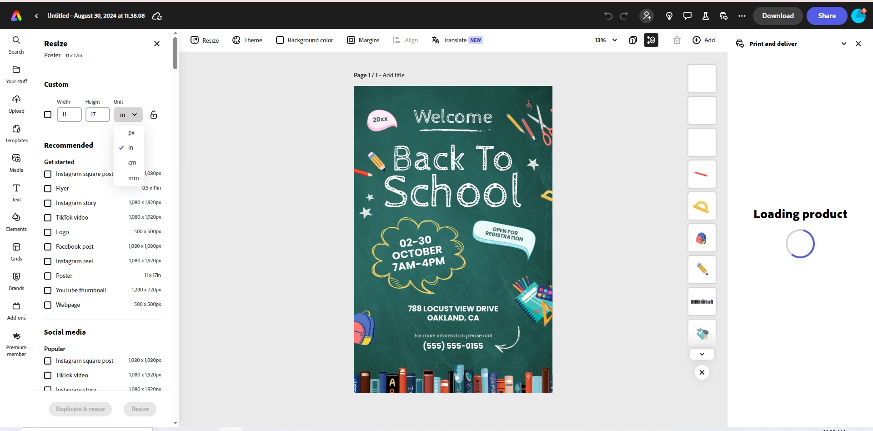
Task: Add a new page
Action: point(704,40)
